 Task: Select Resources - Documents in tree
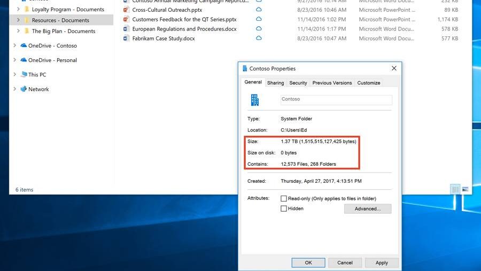tap(60, 20)
